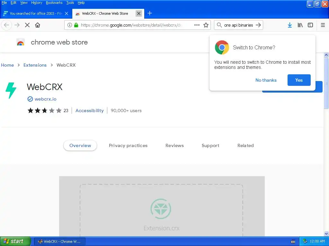Click the Chrome logo in popup

pyautogui.click(x=222, y=47)
